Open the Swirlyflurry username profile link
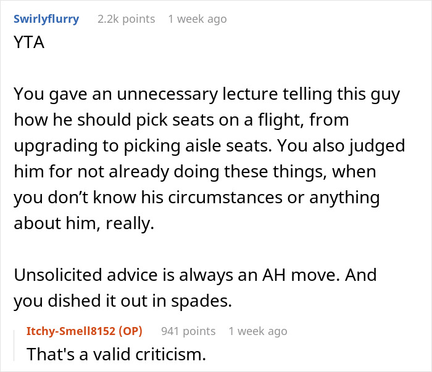Viewport: 432px width, 372px height. point(46,19)
